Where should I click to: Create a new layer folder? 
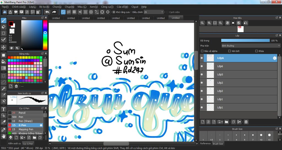pyautogui.click(x=226, y=122)
